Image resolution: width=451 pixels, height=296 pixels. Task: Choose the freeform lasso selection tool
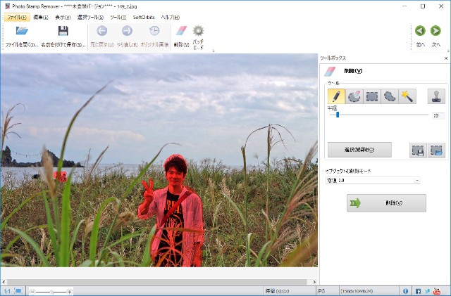tap(390, 96)
